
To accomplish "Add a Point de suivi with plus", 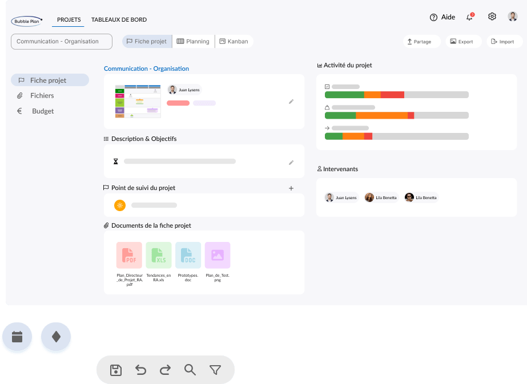I will [x=291, y=188].
